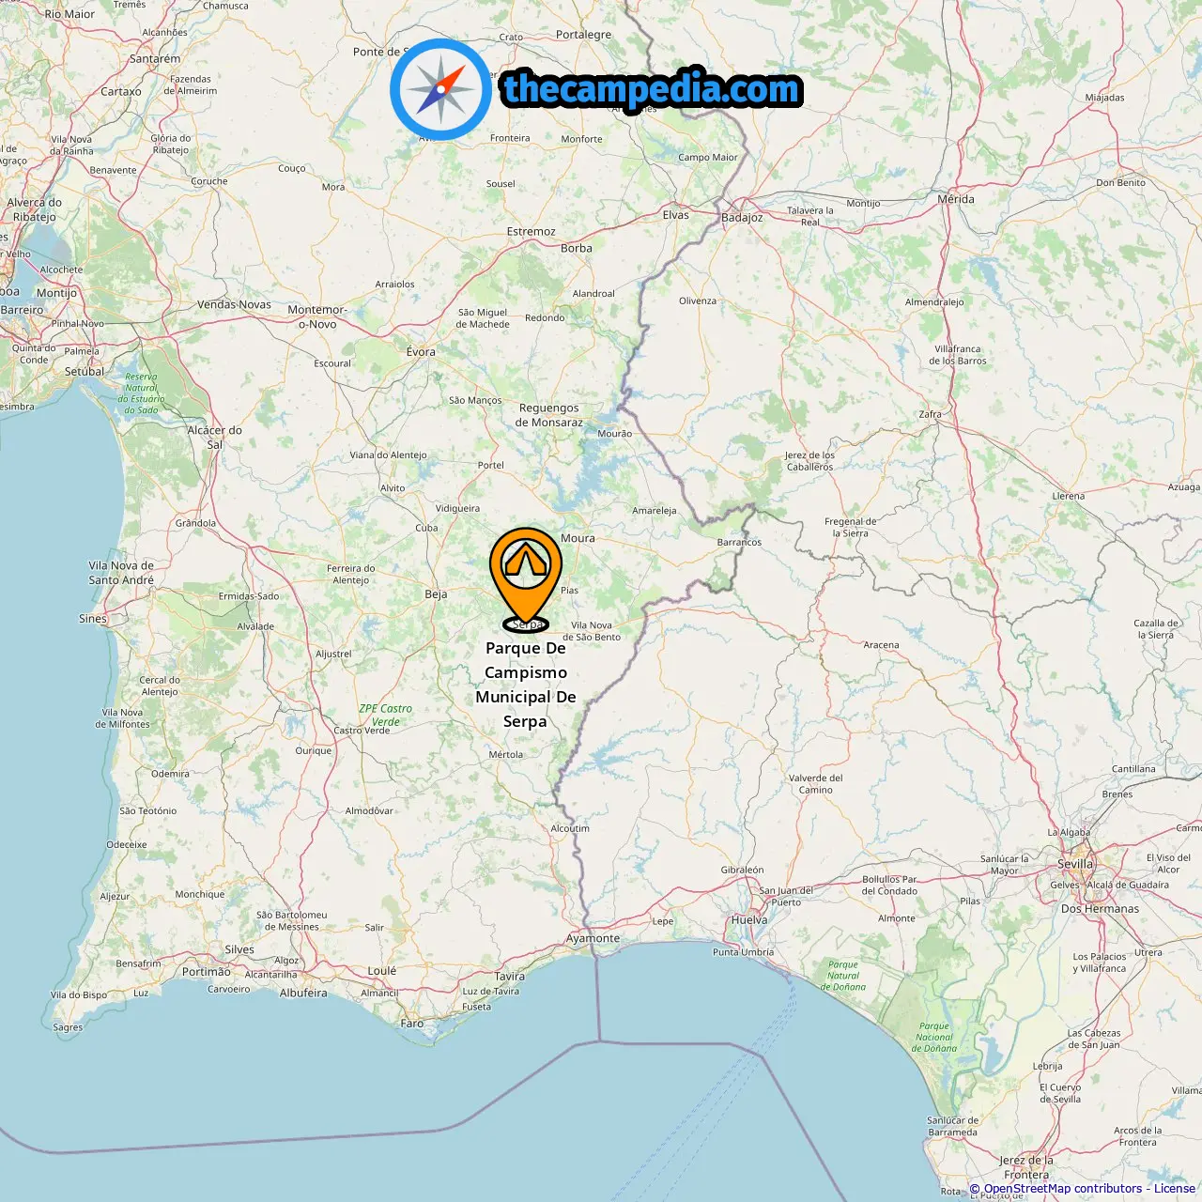Screen dimensions: 1202x1202
Task: Click the Huelva city label
Action: pyautogui.click(x=749, y=920)
